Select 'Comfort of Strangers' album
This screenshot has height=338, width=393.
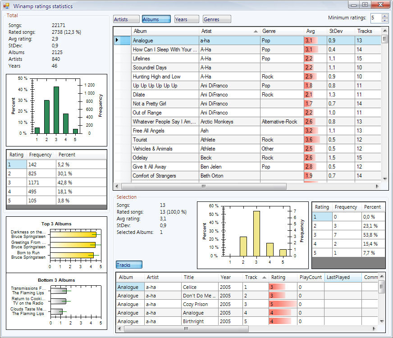165,176
